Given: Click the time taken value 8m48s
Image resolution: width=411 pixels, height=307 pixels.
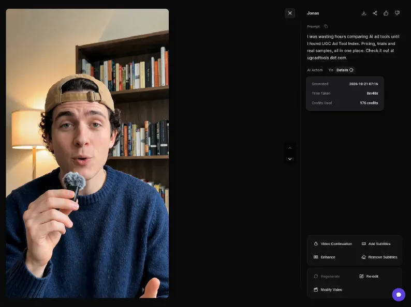Looking at the screenshot, I should coord(372,94).
